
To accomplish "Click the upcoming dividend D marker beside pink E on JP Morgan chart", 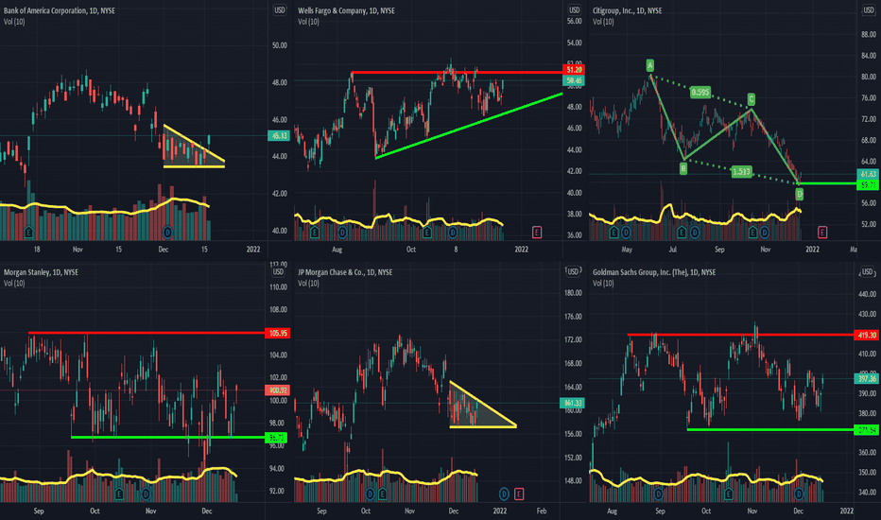I will [x=504, y=494].
